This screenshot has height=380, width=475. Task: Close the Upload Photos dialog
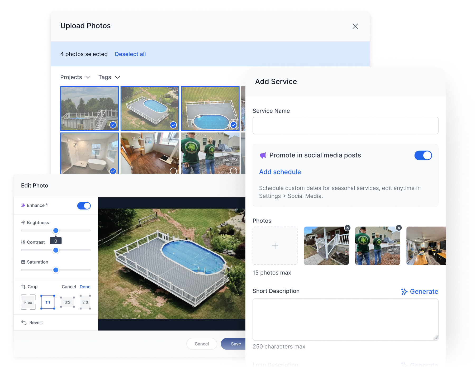tap(355, 26)
